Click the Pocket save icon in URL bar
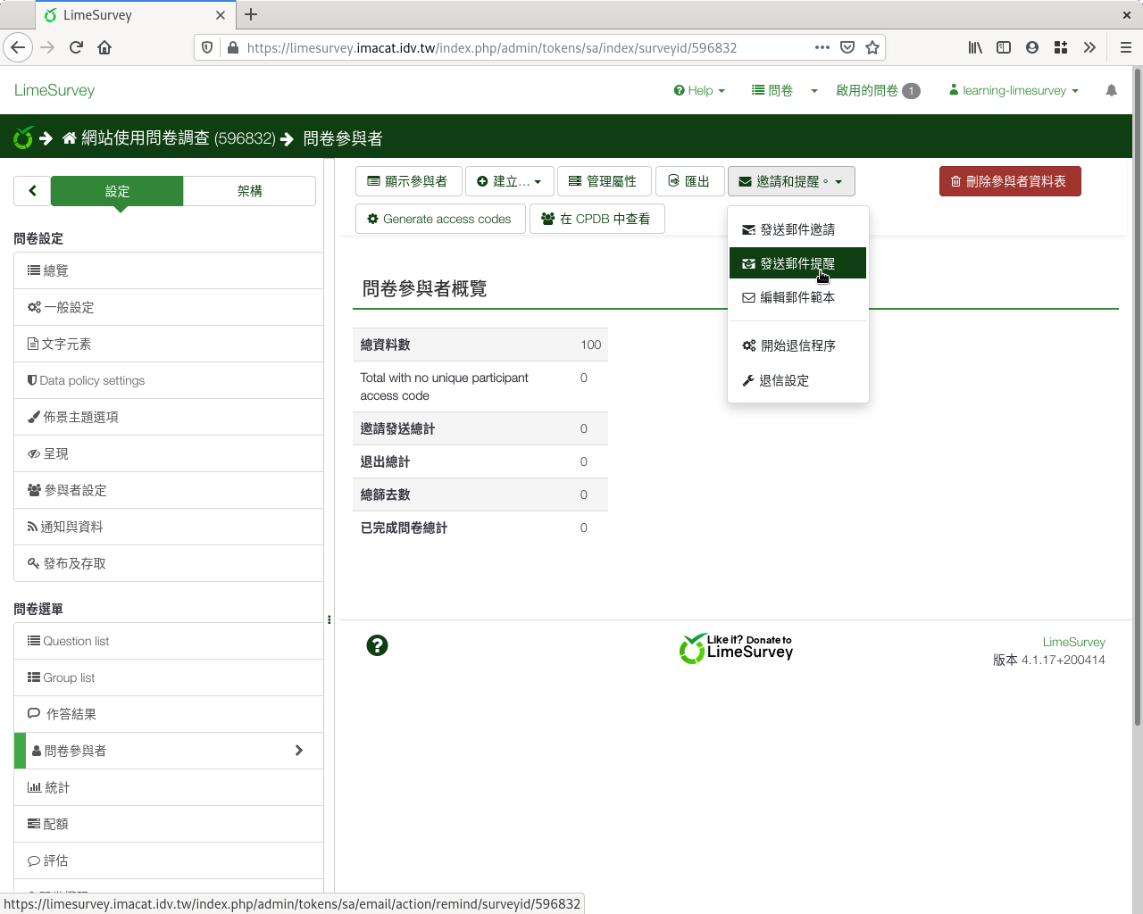This screenshot has height=914, width=1143. click(847, 47)
